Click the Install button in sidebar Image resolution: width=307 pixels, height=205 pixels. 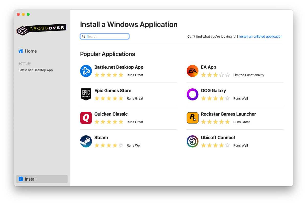(x=42, y=179)
